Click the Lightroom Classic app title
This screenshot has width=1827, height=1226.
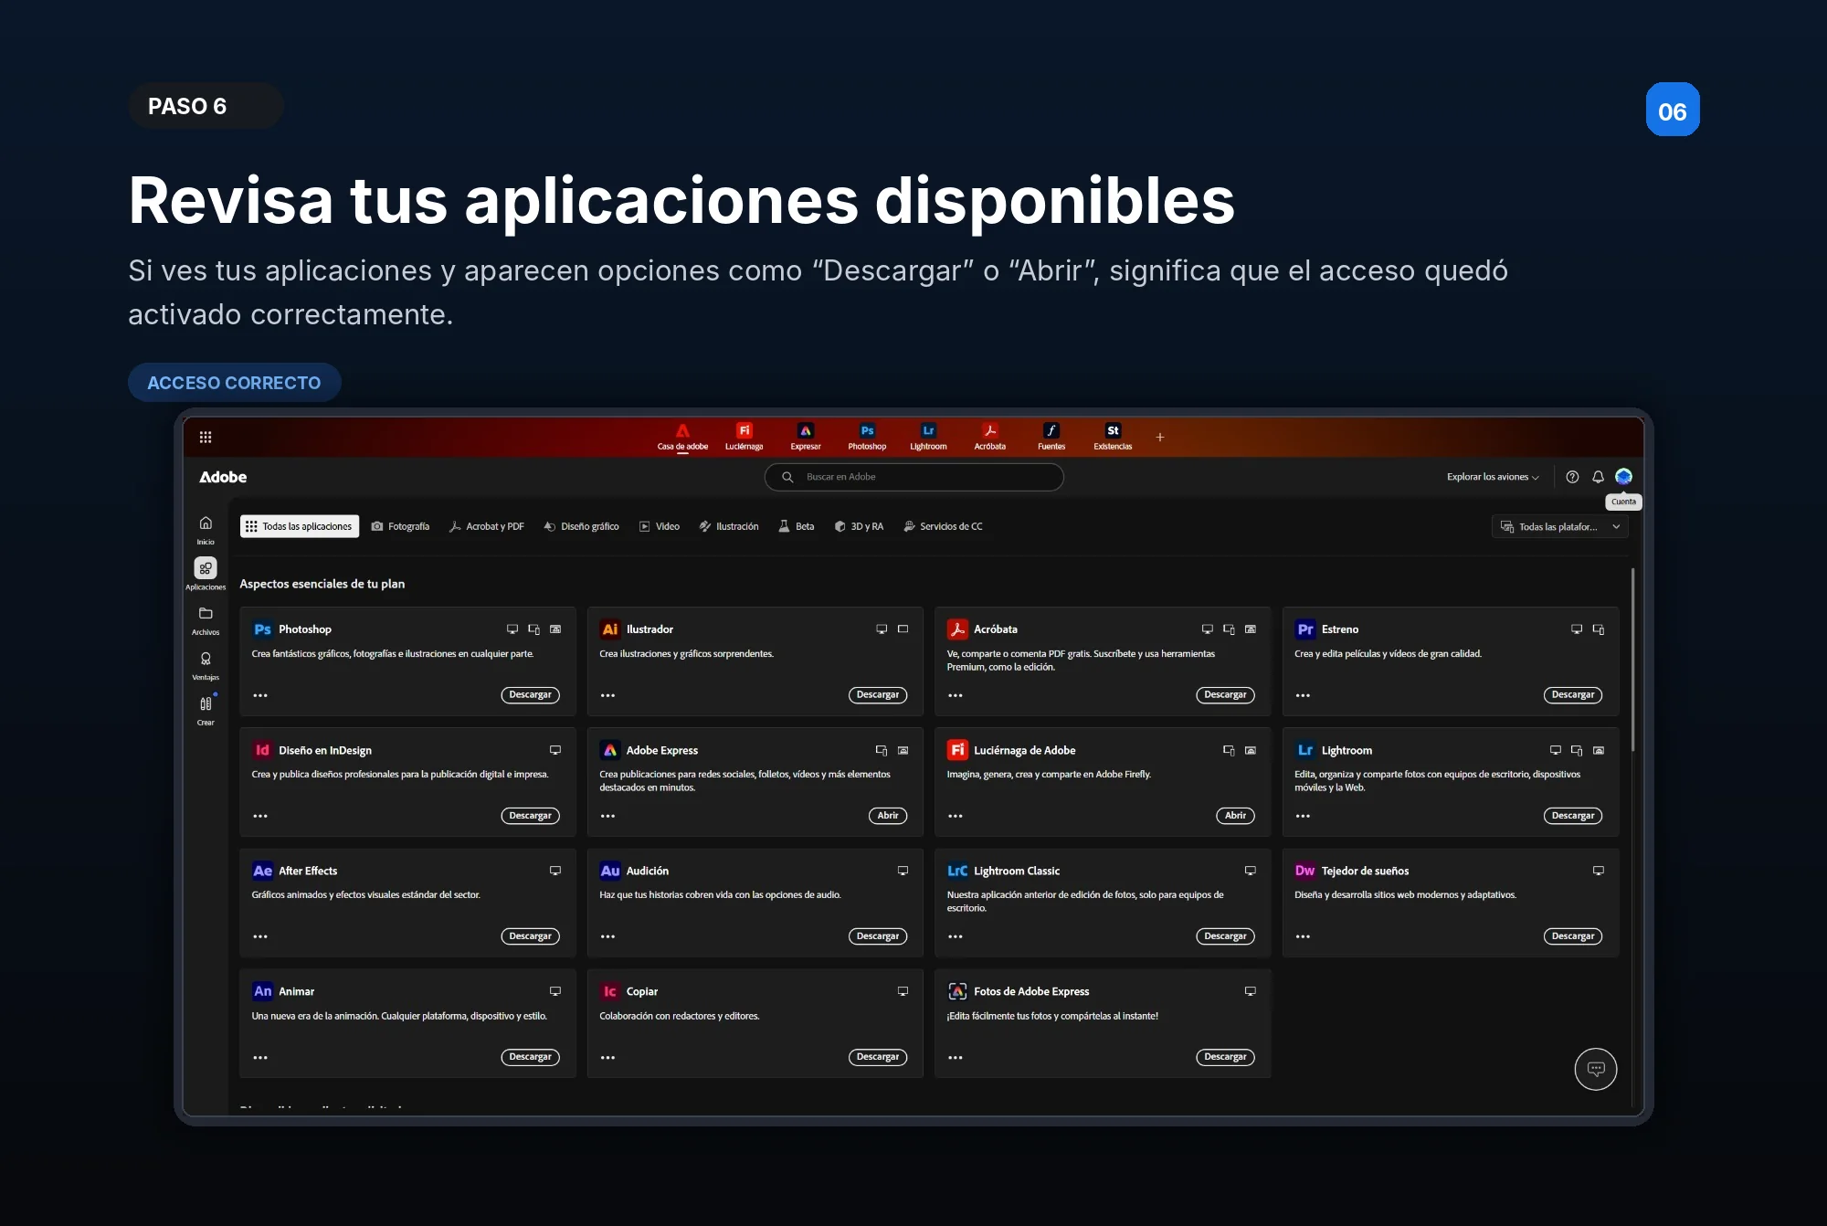tap(1017, 872)
